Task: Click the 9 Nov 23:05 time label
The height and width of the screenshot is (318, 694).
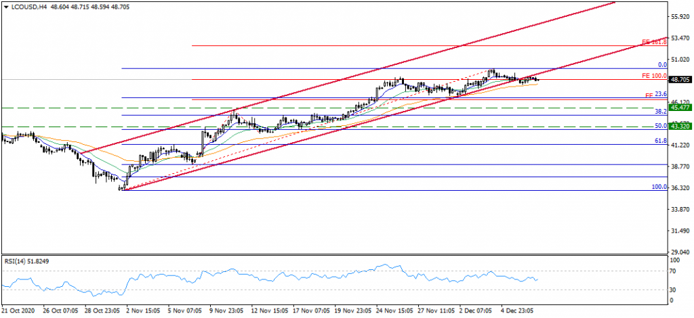Action: point(225,311)
